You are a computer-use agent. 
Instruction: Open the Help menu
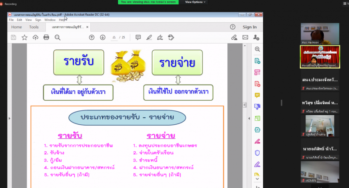point(62,20)
